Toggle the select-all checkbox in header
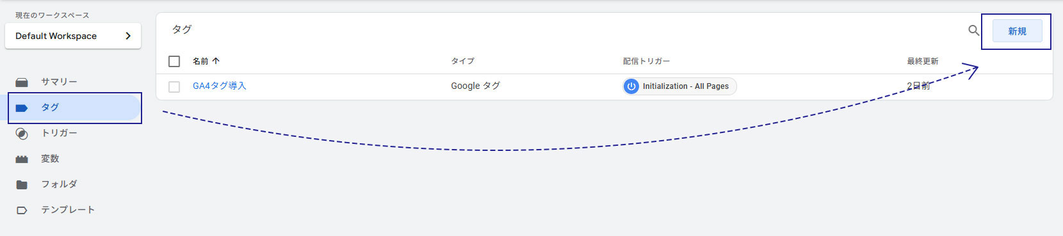Screen dimensions: 1063x236 pos(174,61)
